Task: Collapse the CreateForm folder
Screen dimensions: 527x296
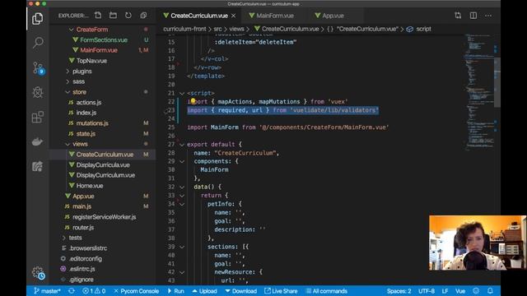Action: (72, 30)
